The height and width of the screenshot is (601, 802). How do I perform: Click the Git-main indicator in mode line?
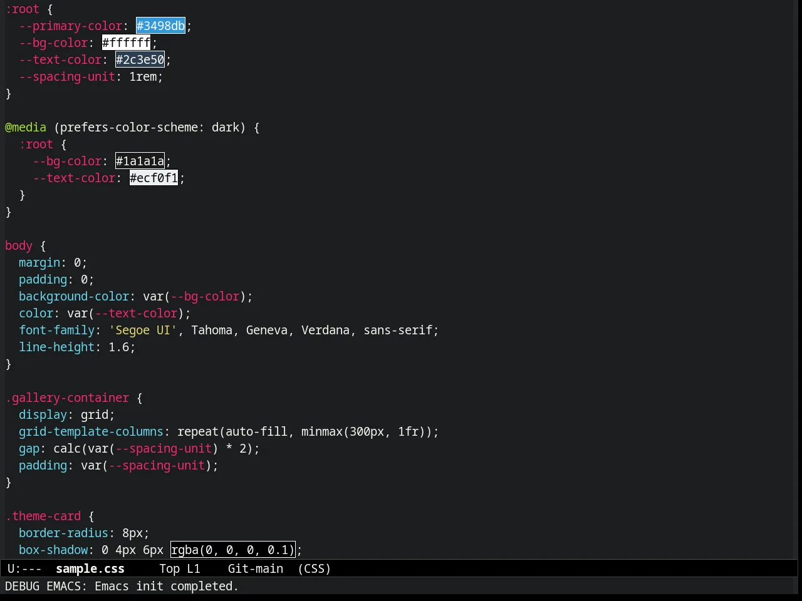(x=256, y=568)
